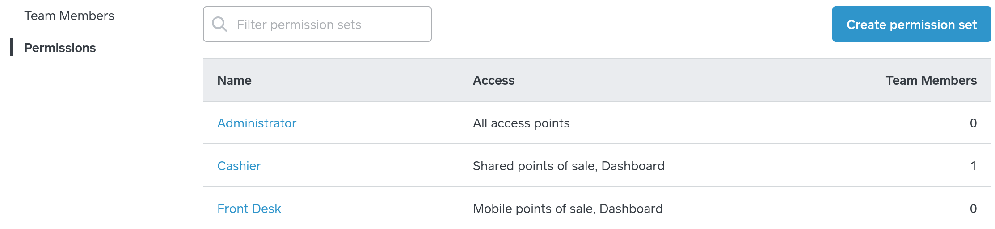Click "Mobile points of sale, Dashboard" text

pyautogui.click(x=568, y=209)
